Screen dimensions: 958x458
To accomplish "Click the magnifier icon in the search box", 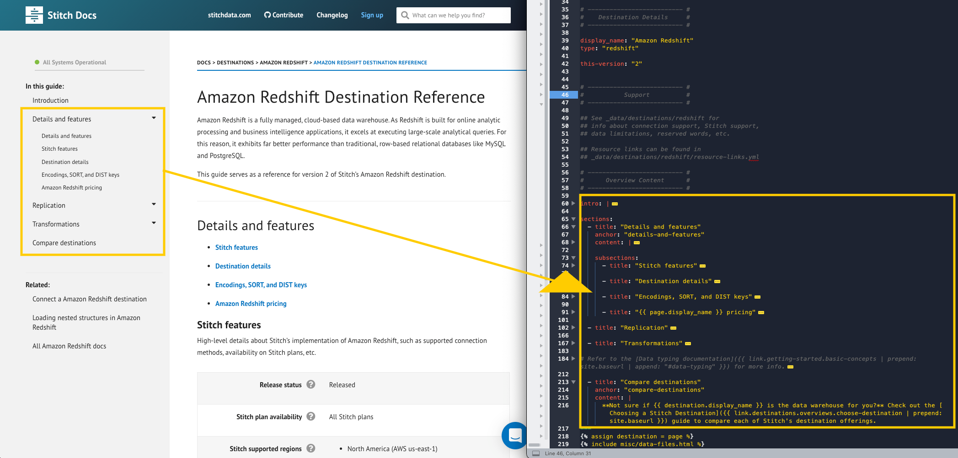I will click(405, 15).
